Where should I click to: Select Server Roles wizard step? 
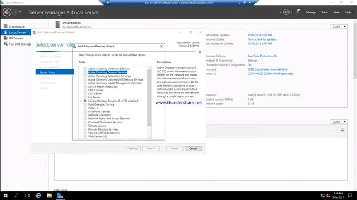[55, 72]
